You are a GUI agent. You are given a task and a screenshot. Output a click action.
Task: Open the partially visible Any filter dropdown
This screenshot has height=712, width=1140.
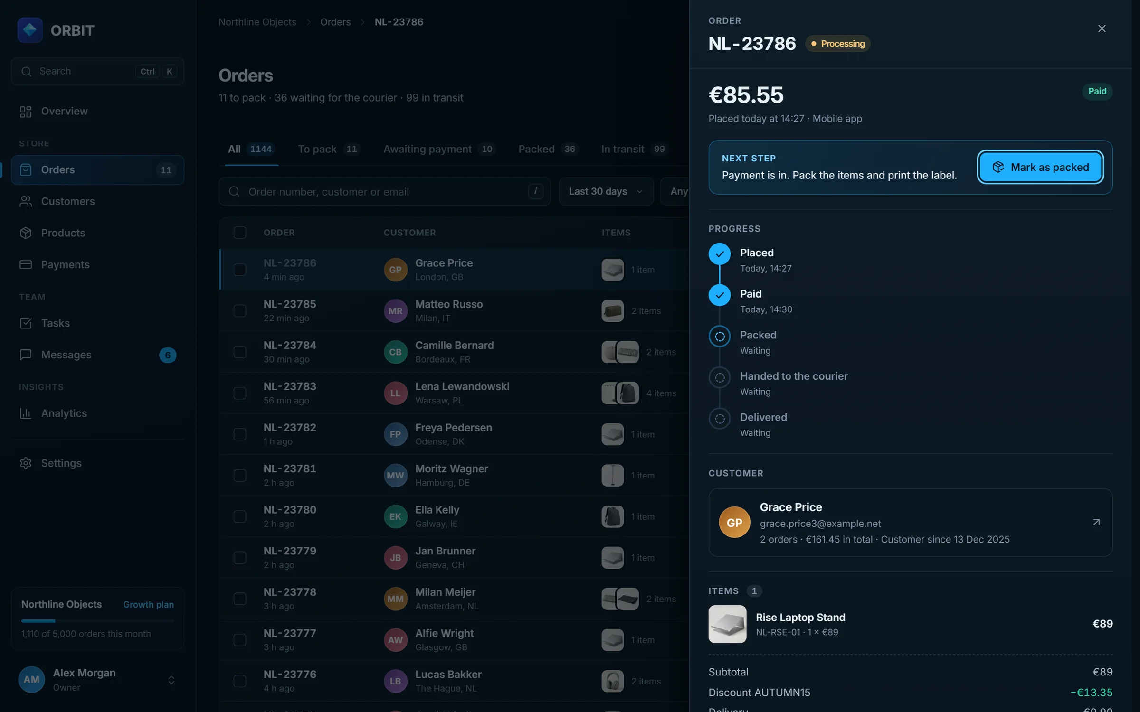pyautogui.click(x=675, y=191)
